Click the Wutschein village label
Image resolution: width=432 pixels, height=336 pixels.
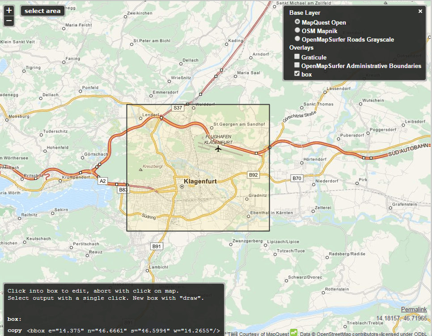(373, 100)
